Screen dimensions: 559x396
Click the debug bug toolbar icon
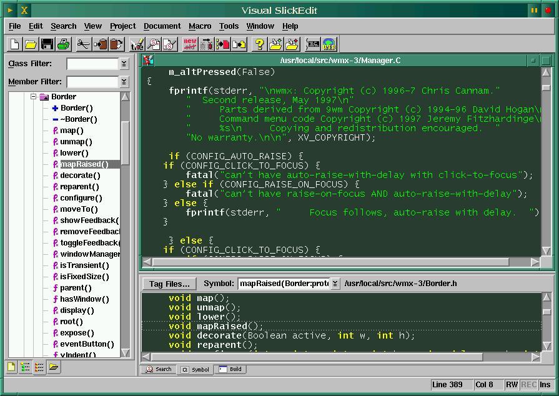pyautogui.click(x=206, y=44)
